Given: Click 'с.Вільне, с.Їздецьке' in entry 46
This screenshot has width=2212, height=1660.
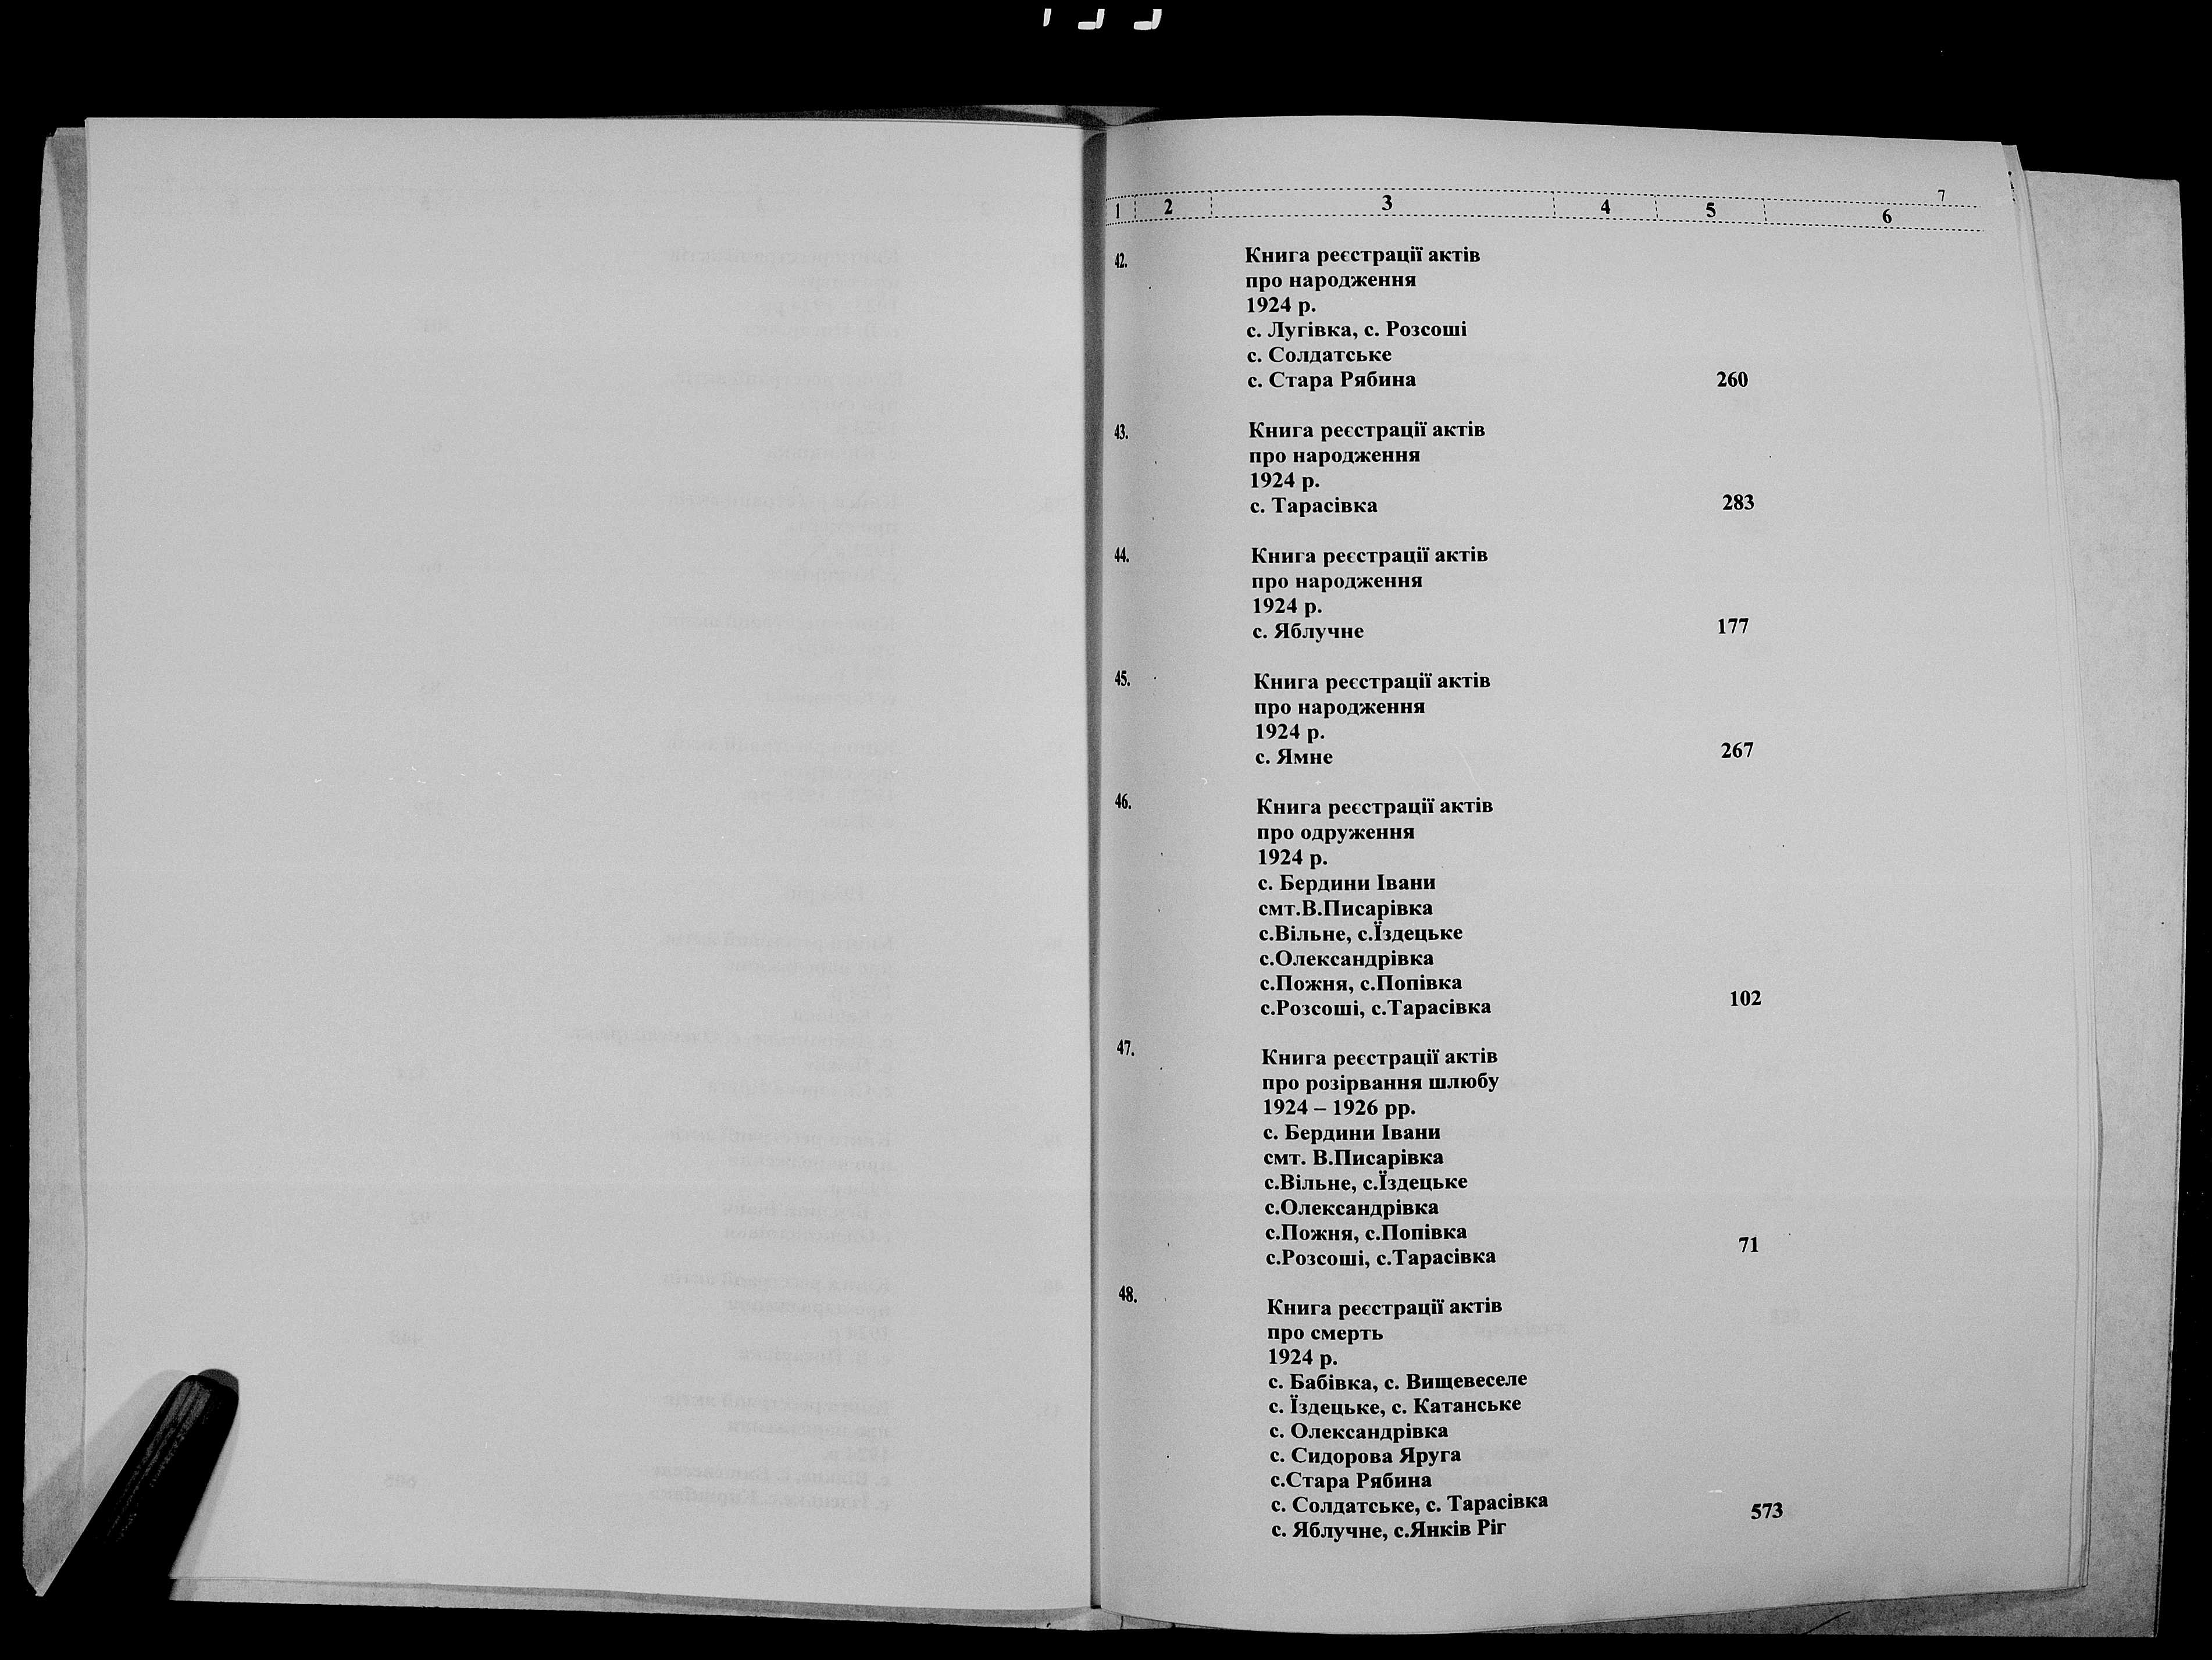Looking at the screenshot, I should [x=1361, y=934].
